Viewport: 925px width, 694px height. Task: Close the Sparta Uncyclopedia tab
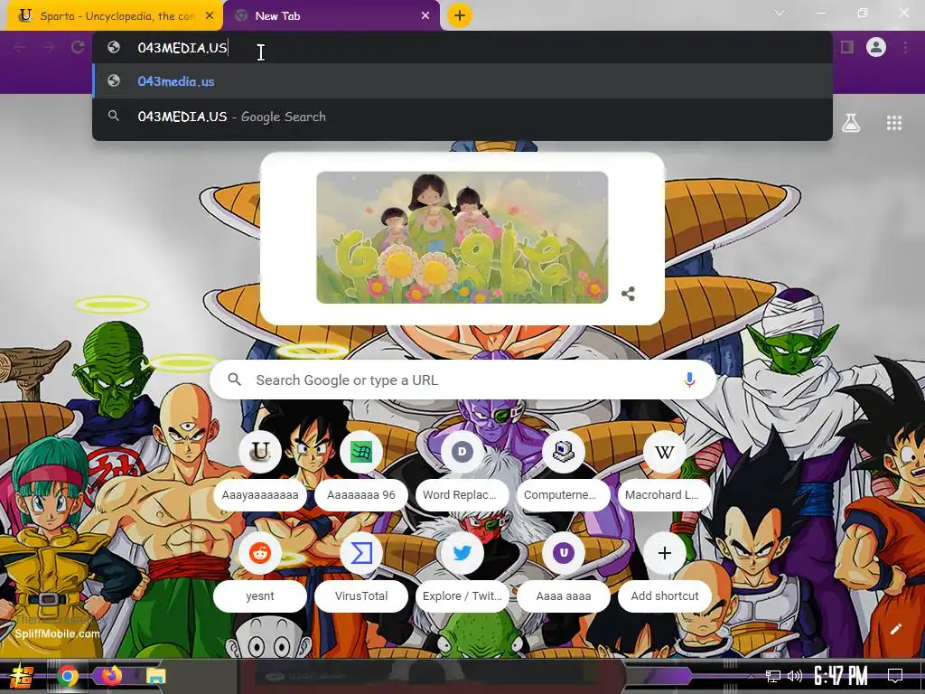pos(210,16)
